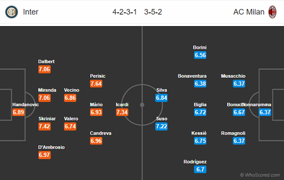Click Suso's 7.22 rating badge

pos(161,126)
